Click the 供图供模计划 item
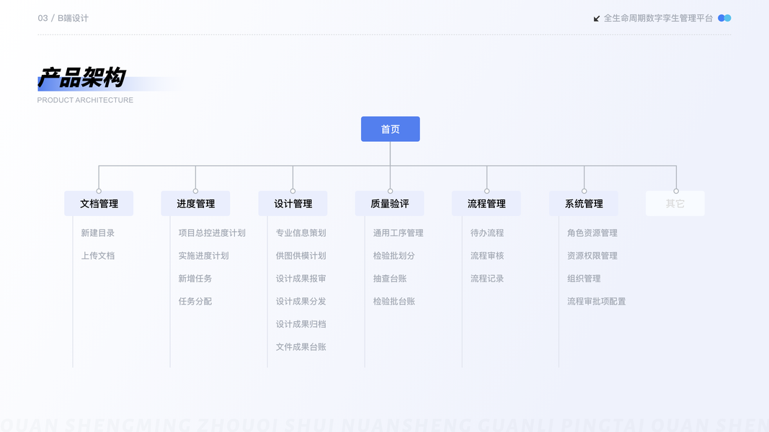The image size is (769, 432). pyautogui.click(x=301, y=256)
